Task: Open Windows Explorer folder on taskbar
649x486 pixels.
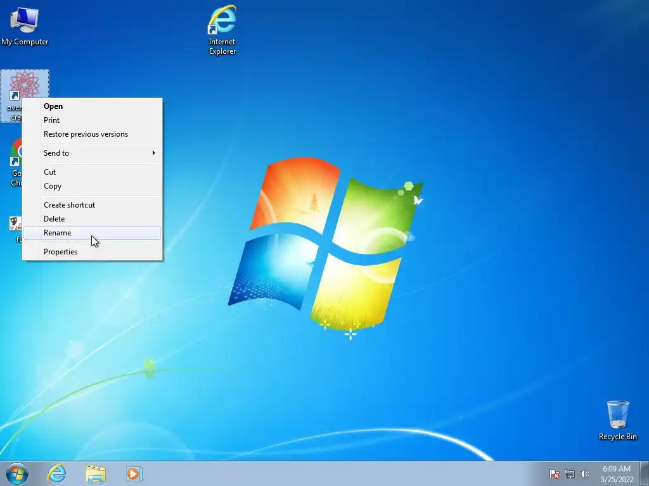Action: point(96,474)
